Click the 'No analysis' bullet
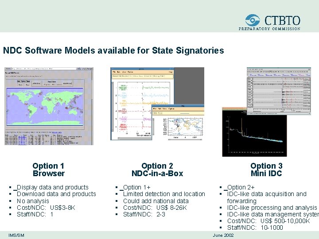Screen dimensions: 319x239 (x=33, y=201)
